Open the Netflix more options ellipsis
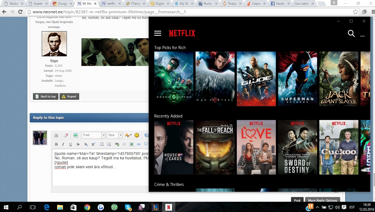Viewport: 375px width, 212px height. click(x=363, y=36)
